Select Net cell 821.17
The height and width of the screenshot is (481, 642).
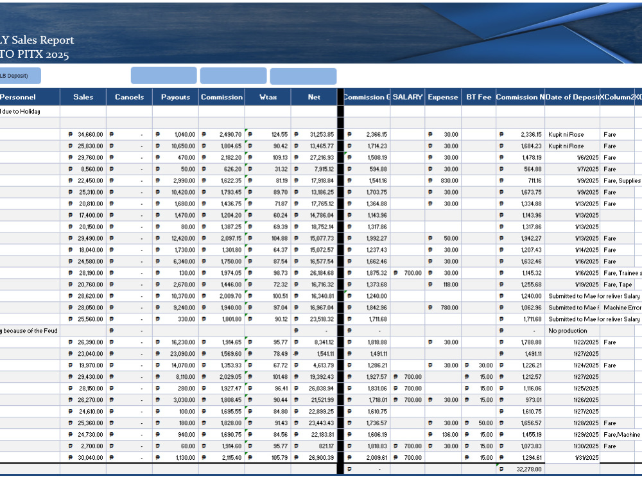[x=314, y=446]
